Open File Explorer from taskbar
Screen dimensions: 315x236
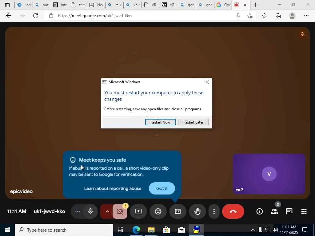point(151,230)
